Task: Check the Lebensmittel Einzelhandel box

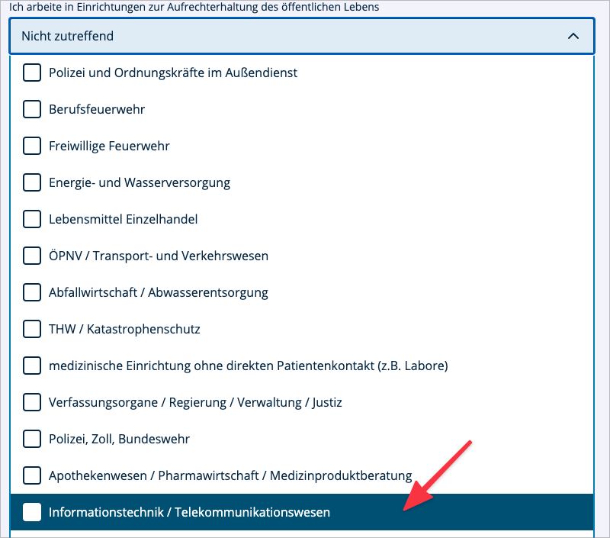Action: click(32, 219)
